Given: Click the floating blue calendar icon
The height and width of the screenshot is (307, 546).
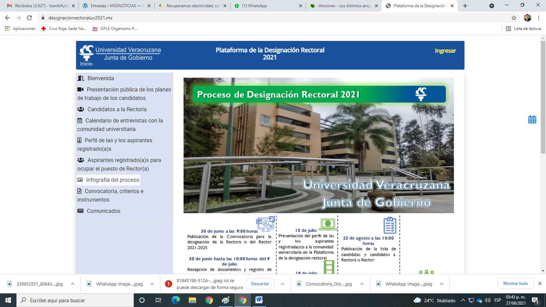Looking at the screenshot, I should click(532, 119).
